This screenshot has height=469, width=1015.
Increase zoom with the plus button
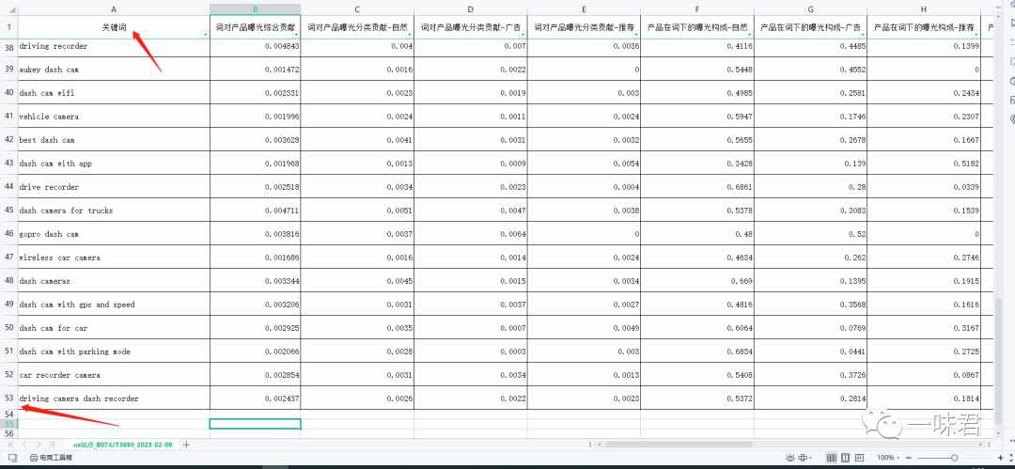click(1000, 458)
